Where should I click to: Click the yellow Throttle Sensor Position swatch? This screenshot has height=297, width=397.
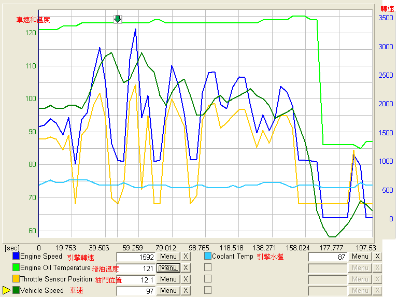click(16, 279)
